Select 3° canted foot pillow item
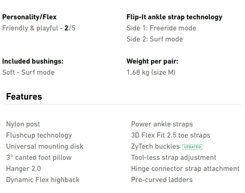 pyautogui.click(x=39, y=157)
